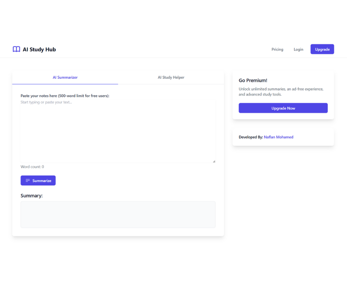Click the AI Study Hub logo text
This screenshot has height=291, width=347.
coord(39,49)
